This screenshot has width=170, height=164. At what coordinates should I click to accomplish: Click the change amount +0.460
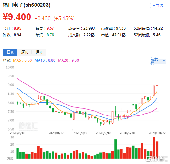(x=42, y=19)
